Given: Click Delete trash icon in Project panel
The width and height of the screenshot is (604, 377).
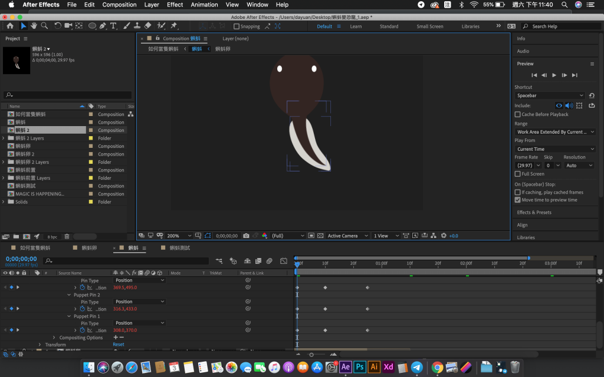Looking at the screenshot, I should tap(67, 237).
